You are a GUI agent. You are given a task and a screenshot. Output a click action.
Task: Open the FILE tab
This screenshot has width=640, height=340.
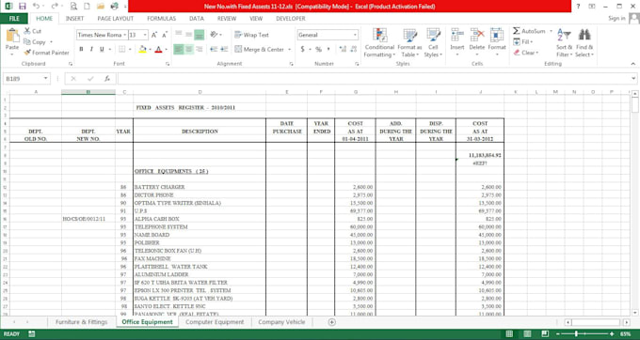(x=14, y=19)
